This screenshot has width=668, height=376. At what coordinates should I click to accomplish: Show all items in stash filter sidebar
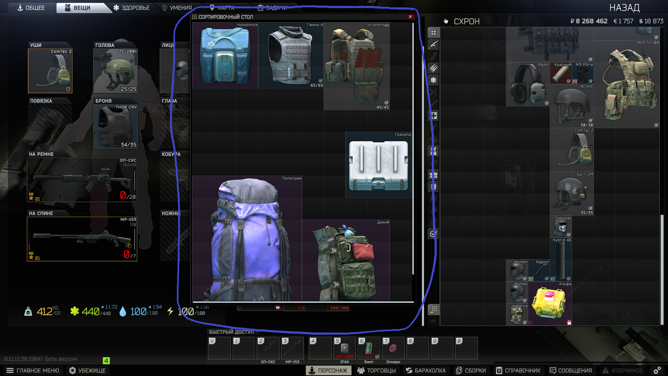[433, 33]
